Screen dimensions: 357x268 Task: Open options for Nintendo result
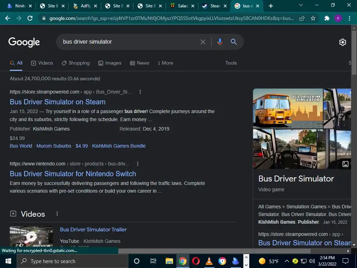[x=137, y=164]
